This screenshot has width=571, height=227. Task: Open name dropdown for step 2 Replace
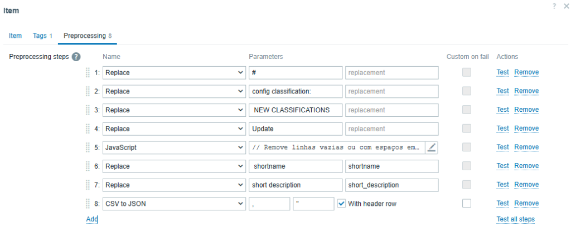click(174, 91)
